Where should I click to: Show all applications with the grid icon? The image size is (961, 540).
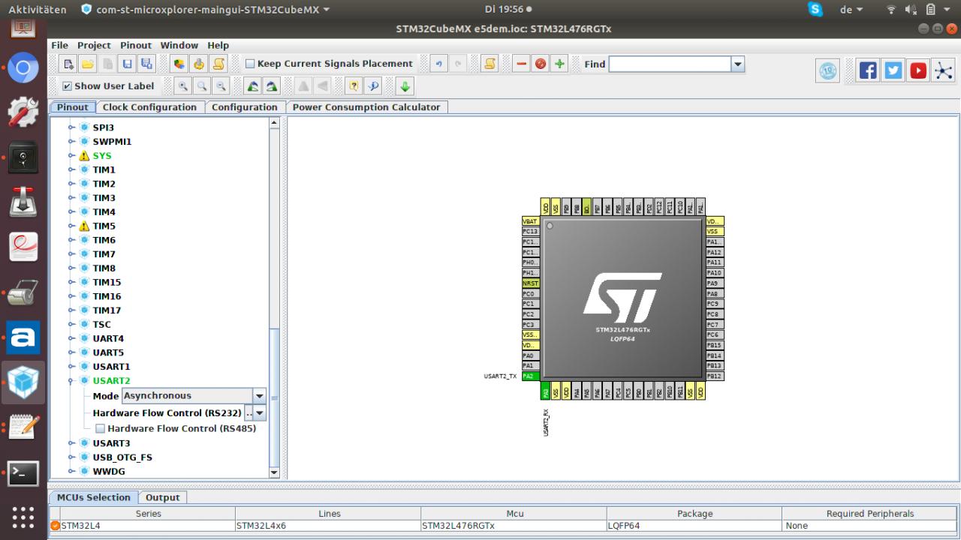coord(23,517)
